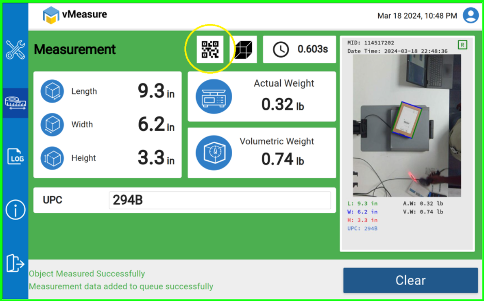Click the Object Measured Successfully message
The height and width of the screenshot is (301, 484).
(87, 274)
